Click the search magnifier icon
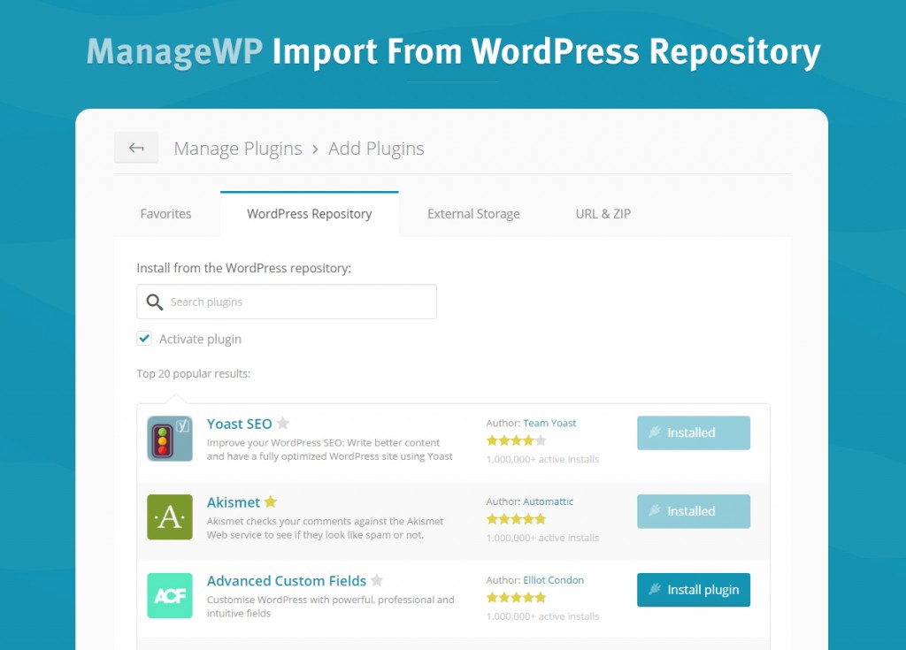 [x=155, y=302]
